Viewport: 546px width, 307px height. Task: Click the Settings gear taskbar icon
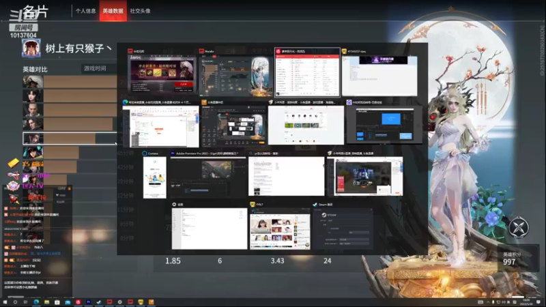[120, 302]
